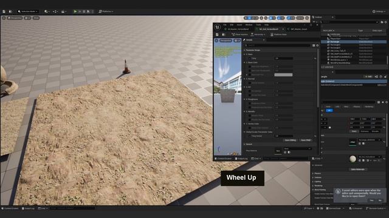Click the Browse icon in material editor toolbar
Viewport: 389px width, 218px height.
(224, 35)
